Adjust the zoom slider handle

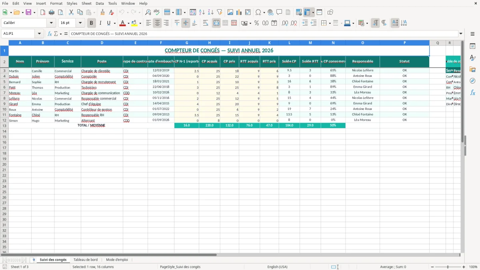[x=448, y=267]
